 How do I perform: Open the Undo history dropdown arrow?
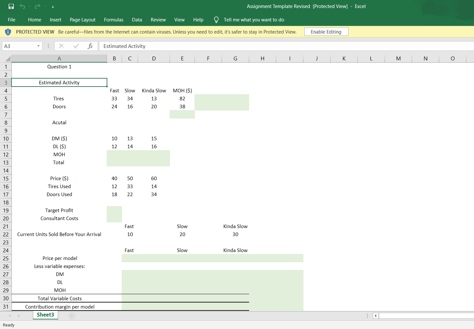[x=29, y=6]
